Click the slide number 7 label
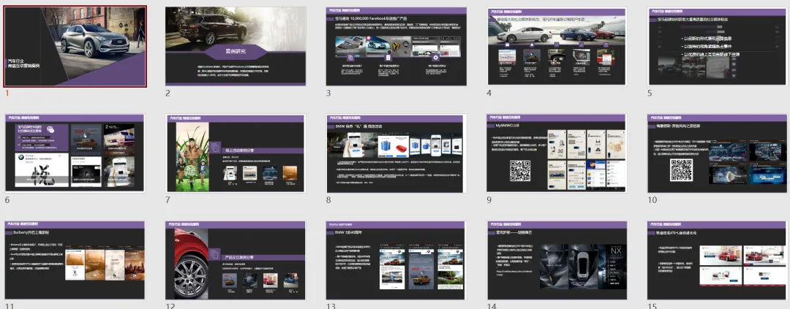This screenshot has height=309, width=790. click(168, 200)
